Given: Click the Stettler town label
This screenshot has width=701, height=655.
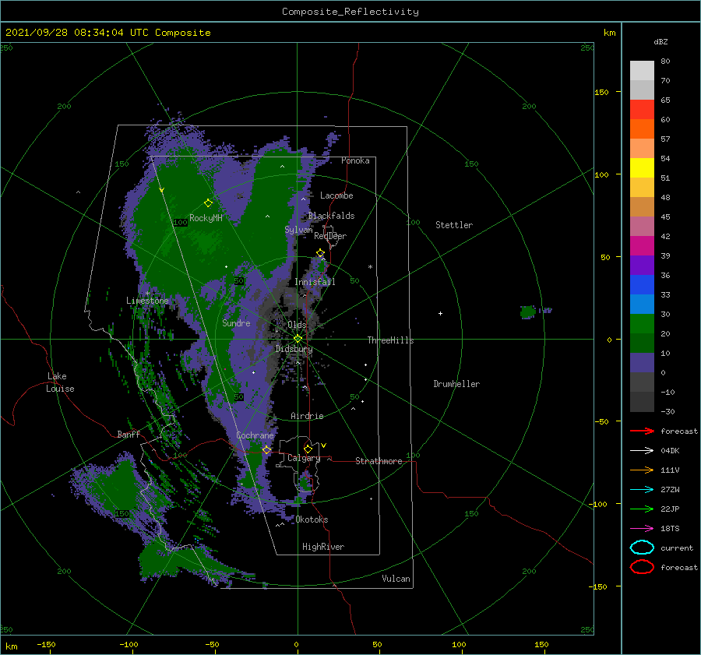Looking at the screenshot, I should click(454, 225).
